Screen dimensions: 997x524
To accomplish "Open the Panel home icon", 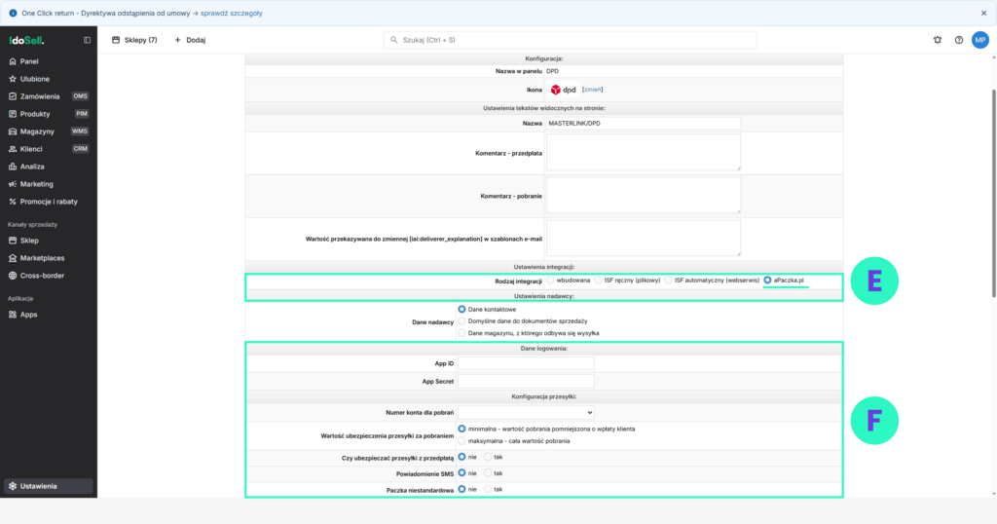I will point(13,61).
